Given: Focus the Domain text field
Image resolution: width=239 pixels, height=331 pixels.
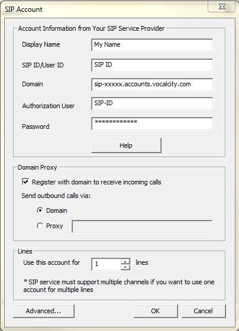Looking at the screenshot, I should click(x=152, y=85).
